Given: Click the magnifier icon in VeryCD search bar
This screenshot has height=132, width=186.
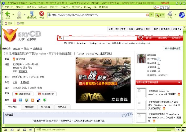Looking at the screenshot, I should (x=140, y=38).
